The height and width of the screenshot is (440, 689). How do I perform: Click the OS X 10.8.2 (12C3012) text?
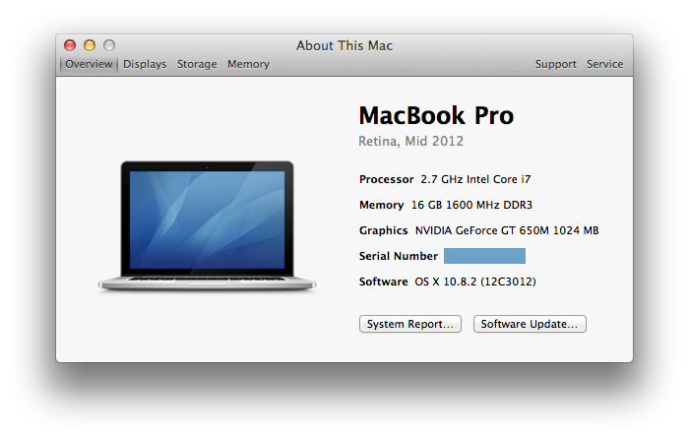pos(475,282)
